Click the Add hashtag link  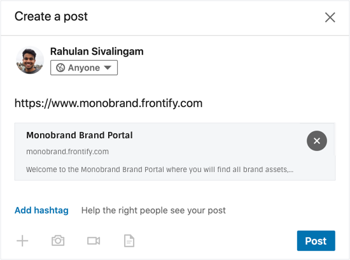coord(41,210)
